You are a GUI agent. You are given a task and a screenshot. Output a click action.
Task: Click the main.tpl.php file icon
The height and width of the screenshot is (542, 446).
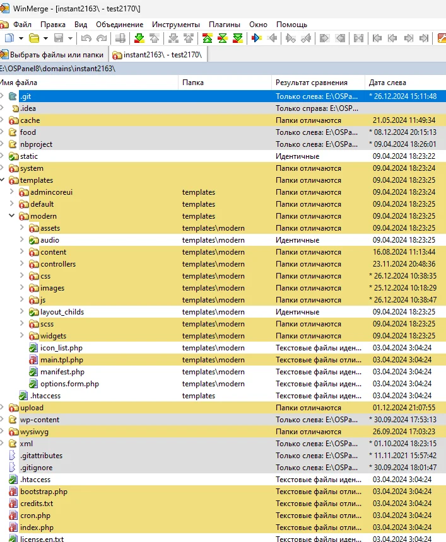(x=33, y=360)
